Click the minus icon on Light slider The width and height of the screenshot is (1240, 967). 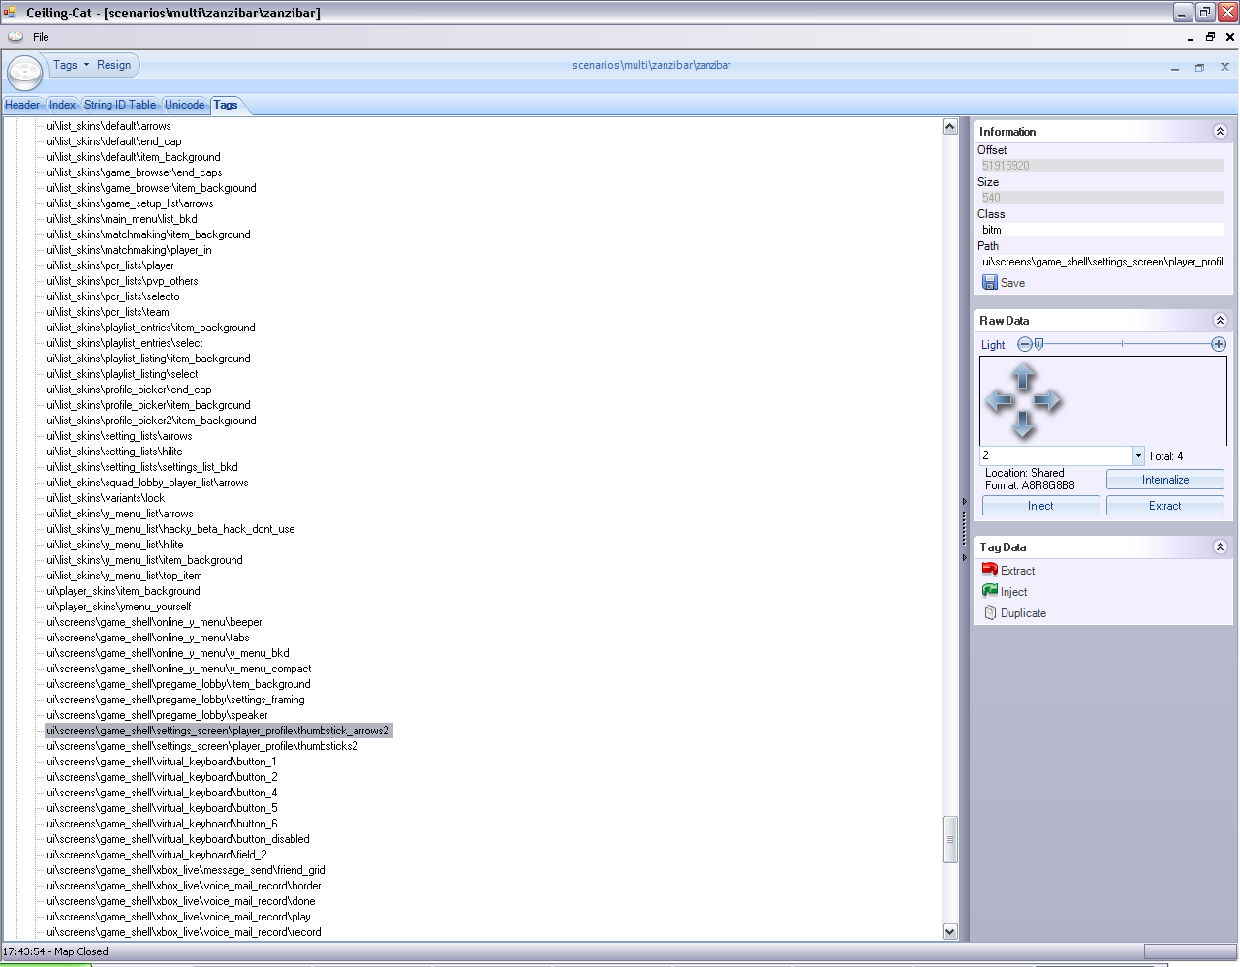pos(1024,344)
